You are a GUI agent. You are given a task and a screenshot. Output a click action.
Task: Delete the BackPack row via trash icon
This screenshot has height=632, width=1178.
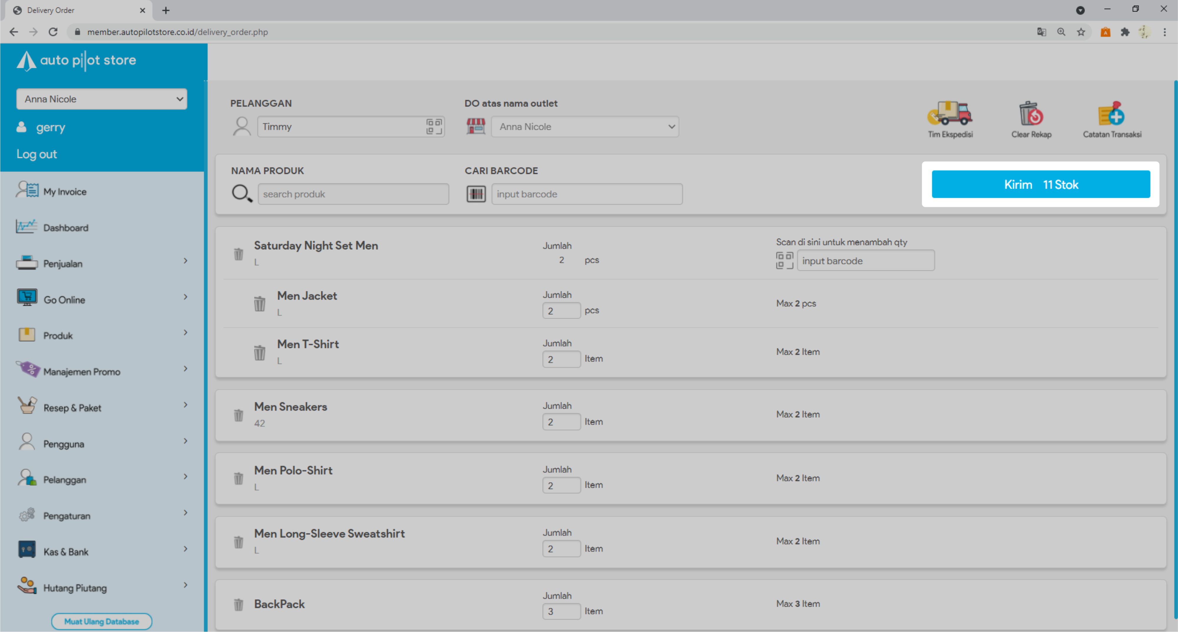click(238, 604)
